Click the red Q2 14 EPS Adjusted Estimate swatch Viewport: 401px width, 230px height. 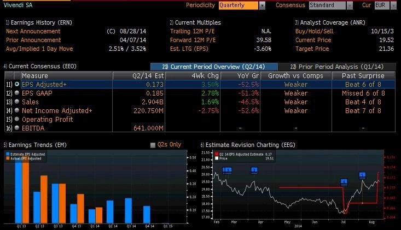click(217, 154)
